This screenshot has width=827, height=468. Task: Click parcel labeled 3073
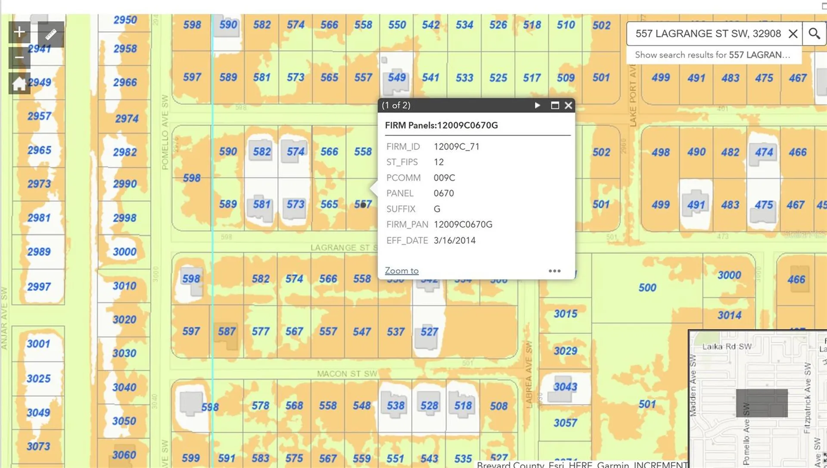pos(38,446)
